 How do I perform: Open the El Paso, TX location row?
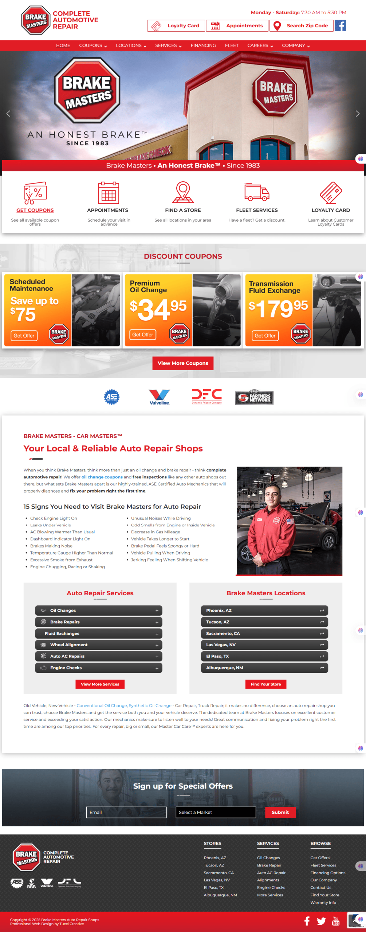(264, 656)
